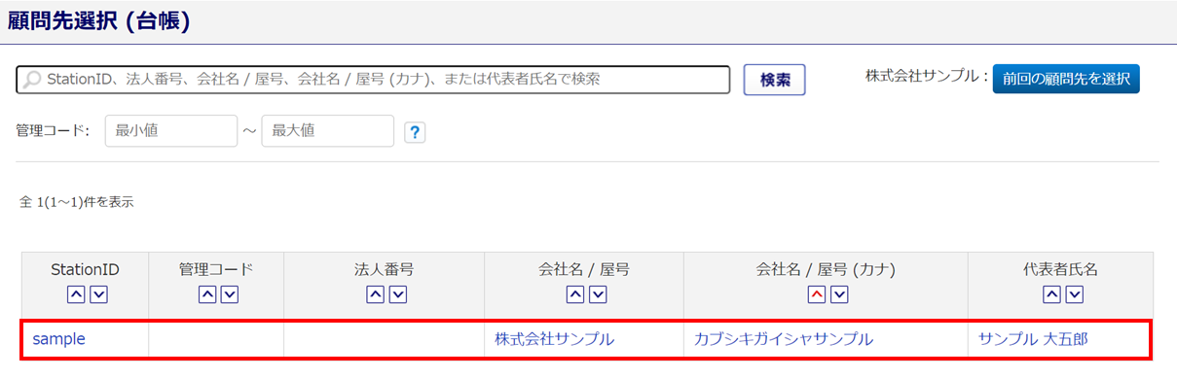
Task: Click the 全 1(1～1)件を表示 count text
Action: (77, 203)
